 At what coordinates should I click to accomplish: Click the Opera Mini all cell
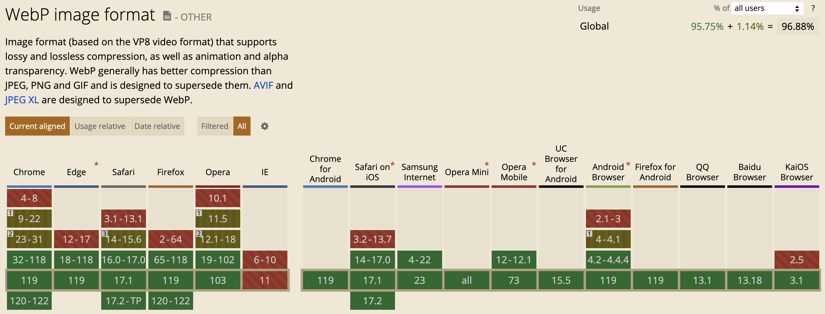pyautogui.click(x=467, y=280)
